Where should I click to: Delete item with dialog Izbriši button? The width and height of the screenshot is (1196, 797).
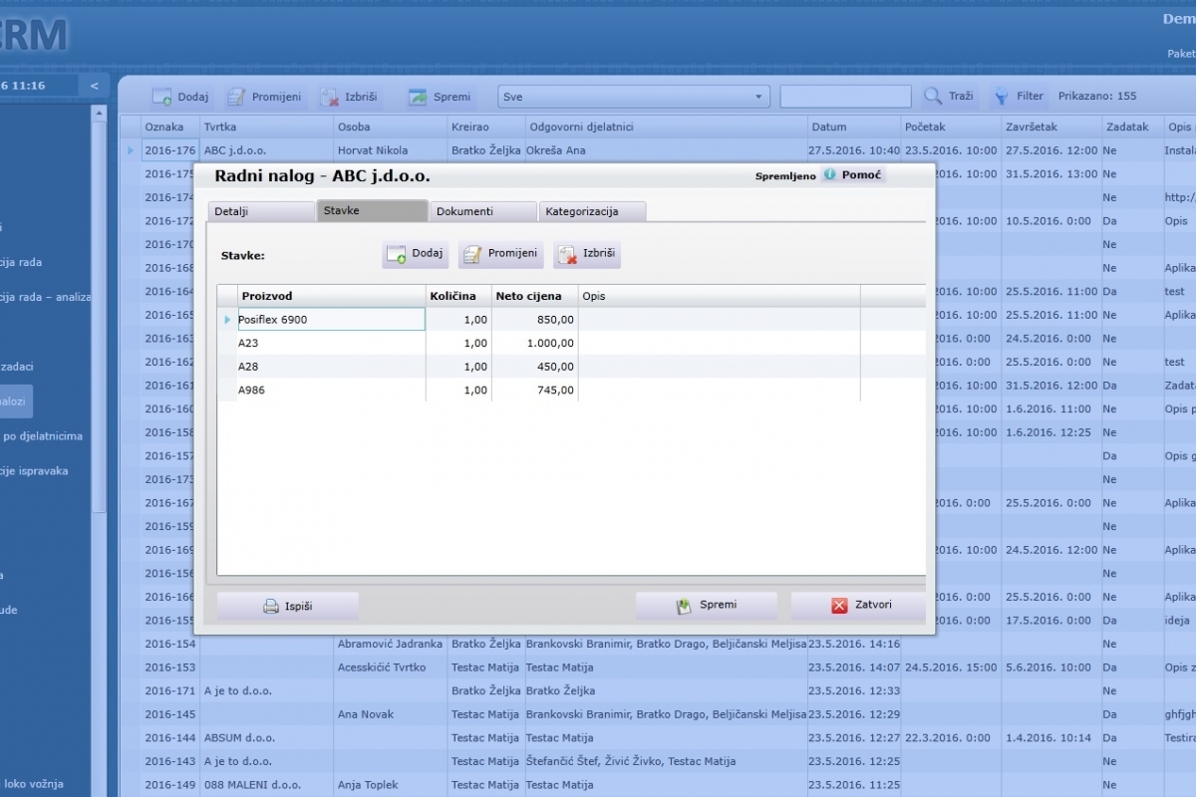[587, 254]
